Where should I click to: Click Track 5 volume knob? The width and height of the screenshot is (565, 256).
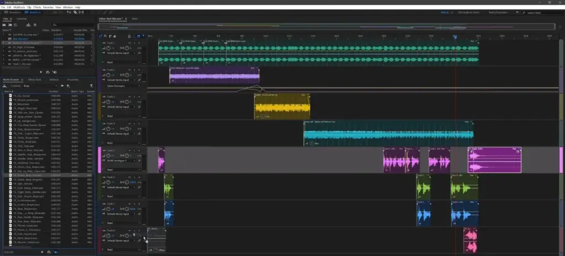108,155
